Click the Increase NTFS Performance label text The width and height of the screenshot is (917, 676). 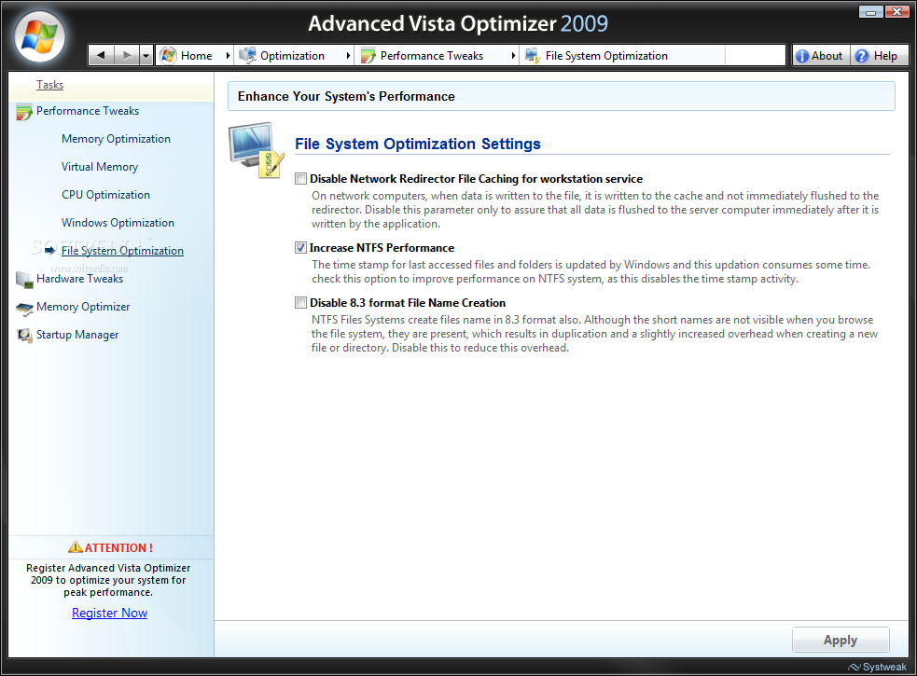(x=382, y=248)
